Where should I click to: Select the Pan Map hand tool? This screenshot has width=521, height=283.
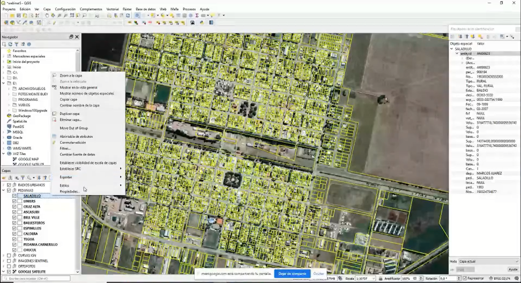[x=47, y=16]
